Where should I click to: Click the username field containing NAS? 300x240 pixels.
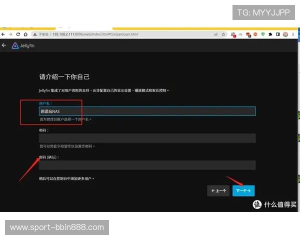[147, 111]
